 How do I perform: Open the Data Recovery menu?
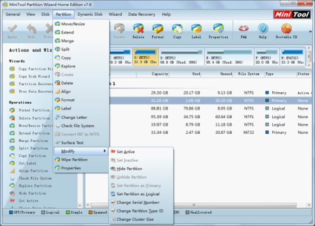pos(142,15)
